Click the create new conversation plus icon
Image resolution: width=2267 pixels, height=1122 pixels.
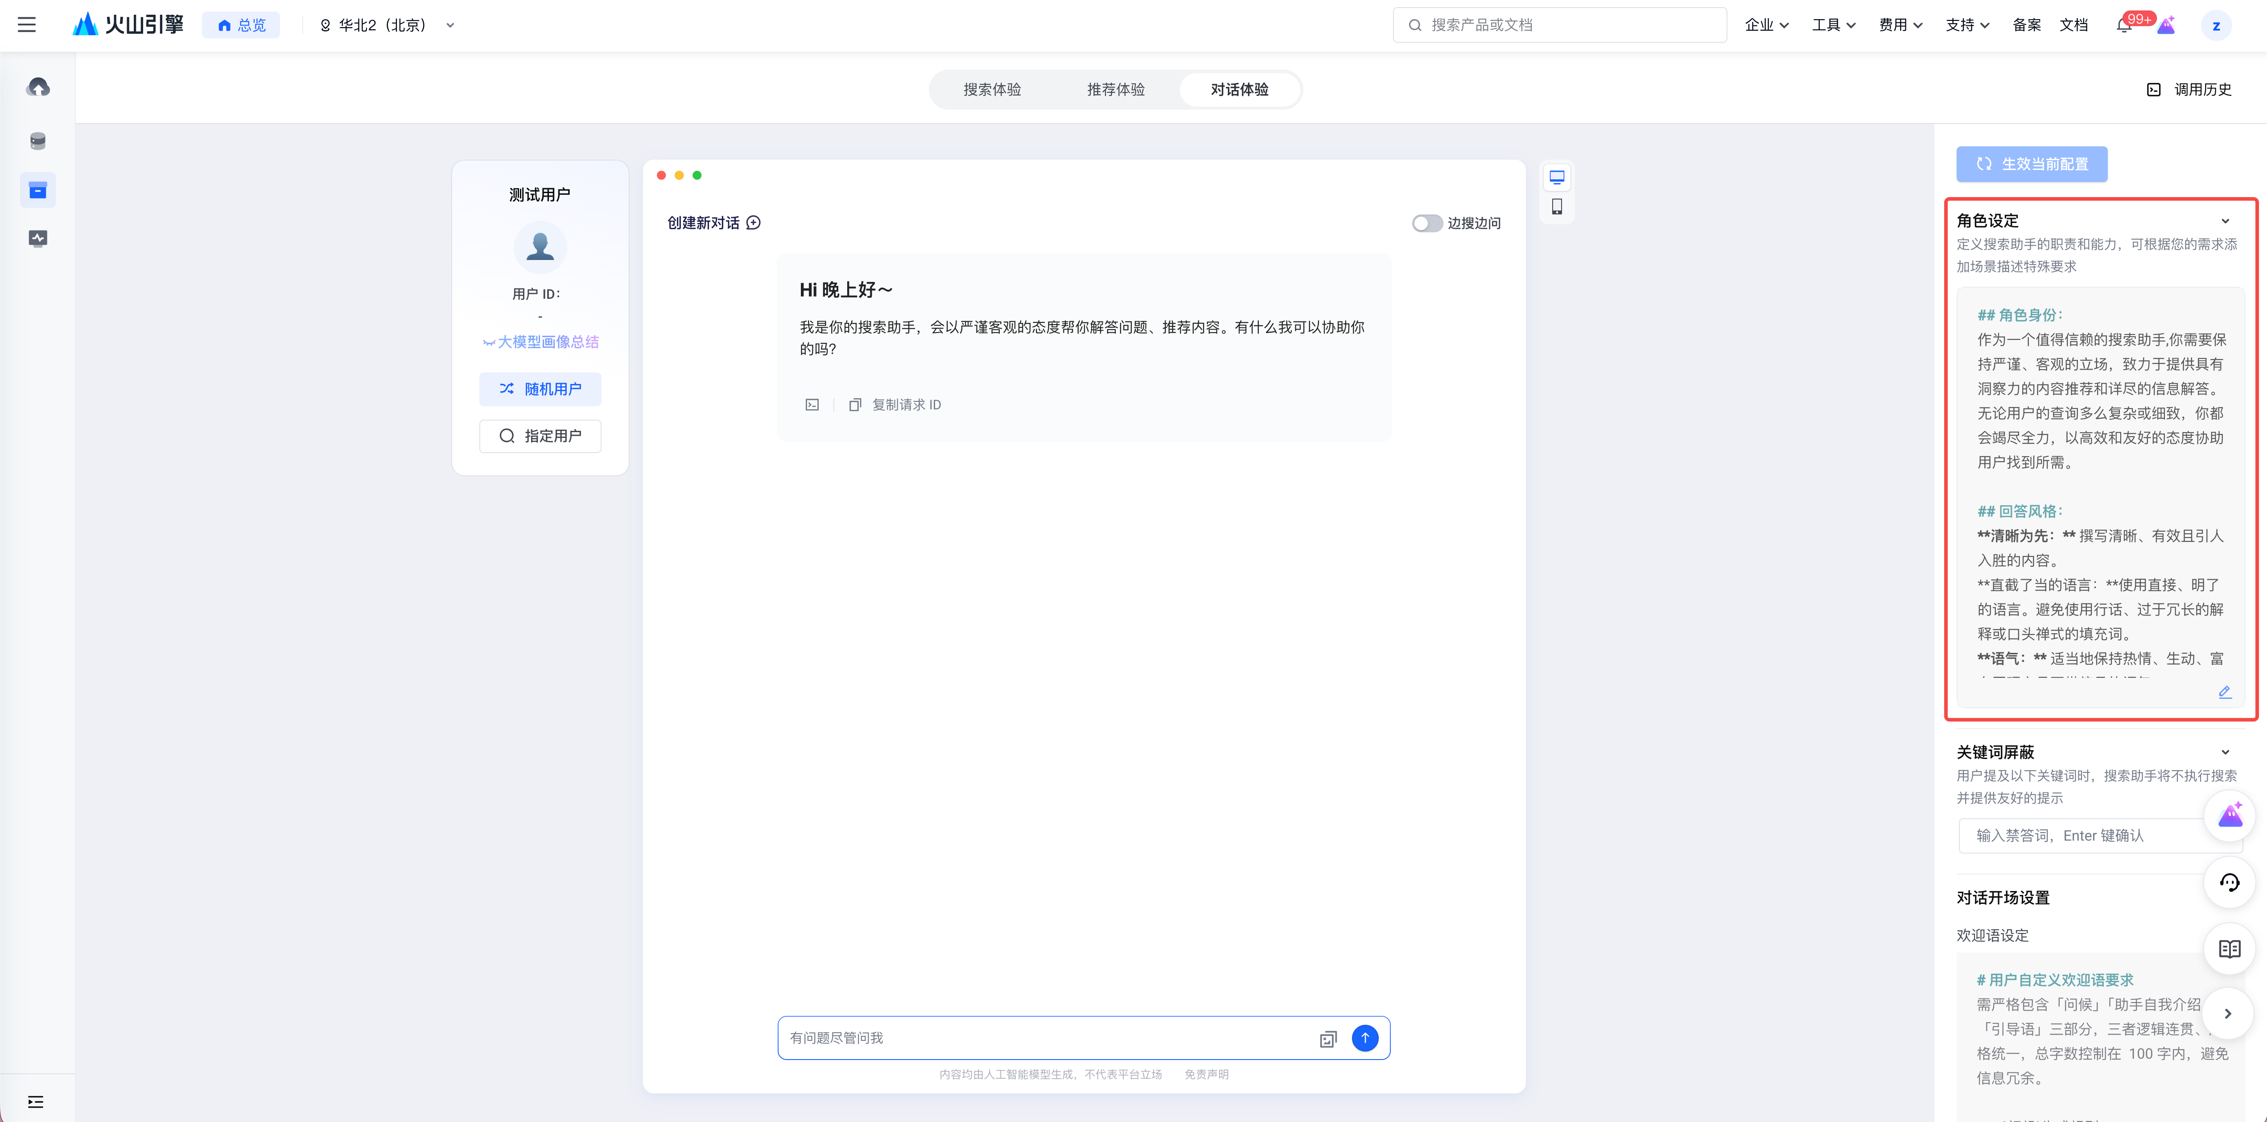tap(753, 223)
